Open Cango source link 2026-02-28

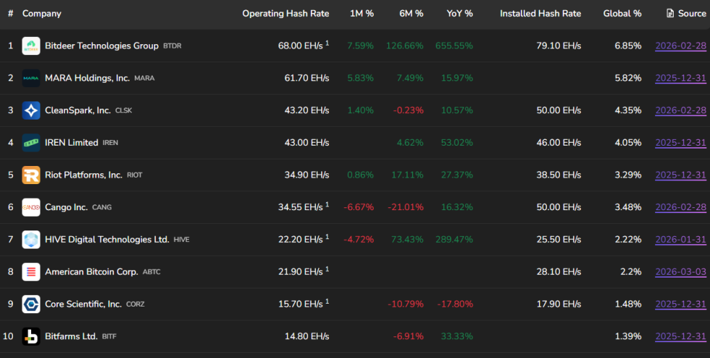pos(680,207)
